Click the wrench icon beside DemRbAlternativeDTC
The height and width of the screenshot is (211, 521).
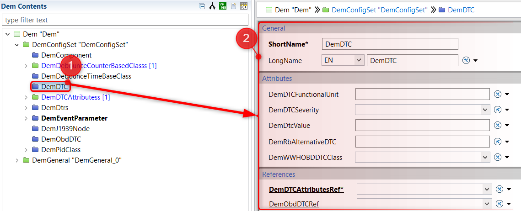tap(497, 142)
